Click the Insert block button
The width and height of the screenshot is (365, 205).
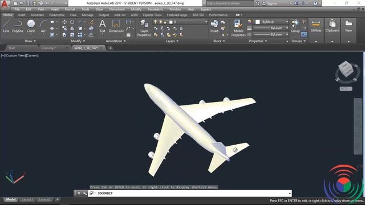click(214, 26)
